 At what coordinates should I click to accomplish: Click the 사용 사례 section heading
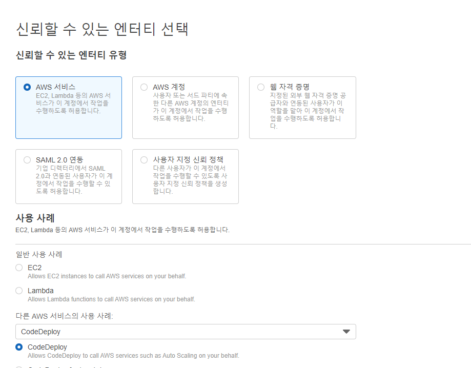tap(35, 218)
